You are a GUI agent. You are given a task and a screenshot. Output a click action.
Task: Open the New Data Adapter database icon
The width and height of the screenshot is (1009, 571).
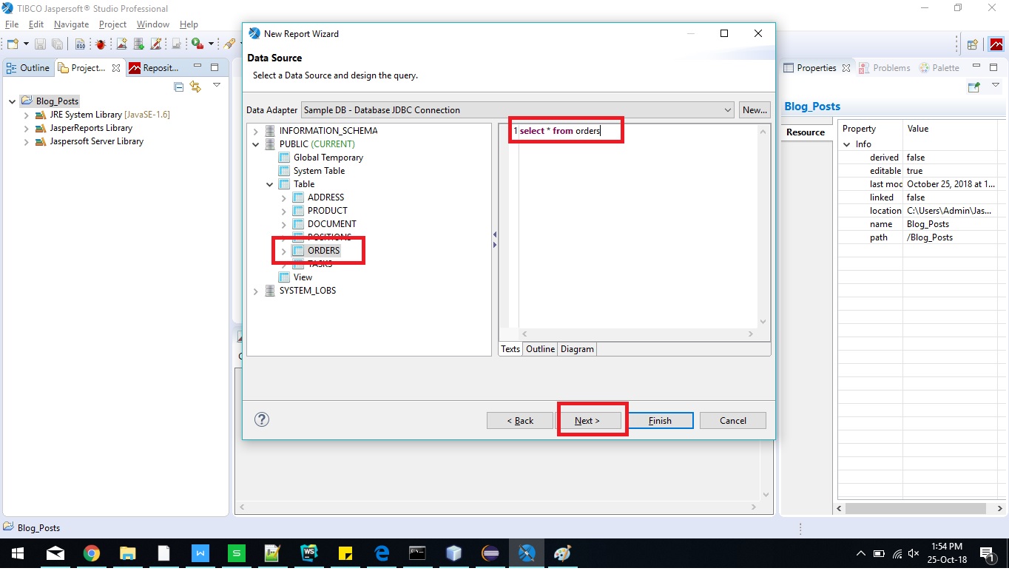pyautogui.click(x=138, y=44)
